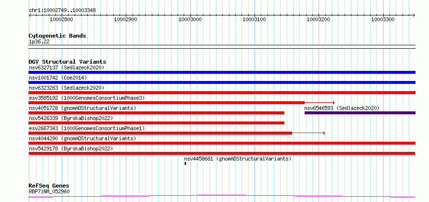The height and width of the screenshot is (202, 429).
Task: Click the cytogenetic band 1p36.22 outline bar
Action: pos(222,47)
